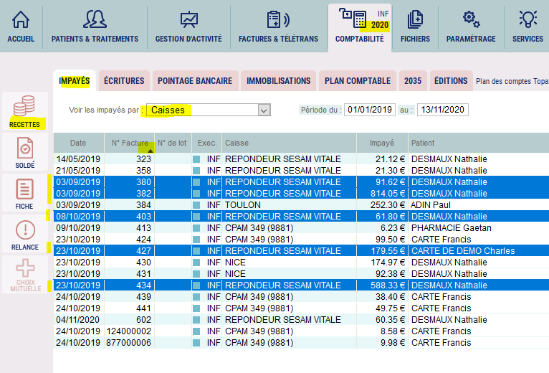The image size is (549, 373).
Task: Select date 04/11/2020 row
Action: (77, 320)
